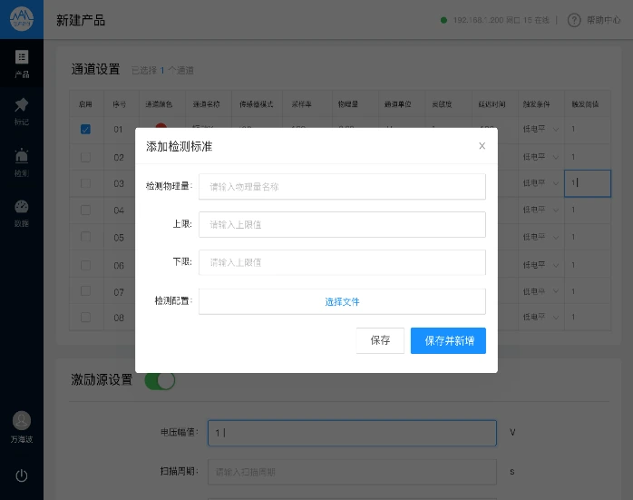Click 选择文件 to choose a config file
633x500 pixels.
click(x=342, y=301)
